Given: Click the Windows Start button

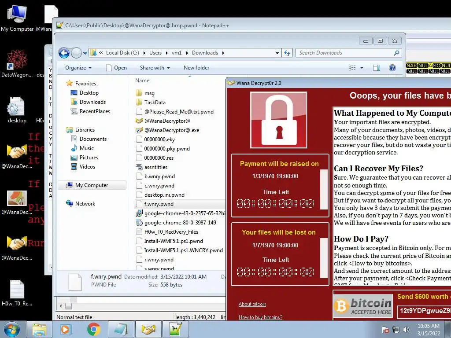Looking at the screenshot, I should coord(12,329).
